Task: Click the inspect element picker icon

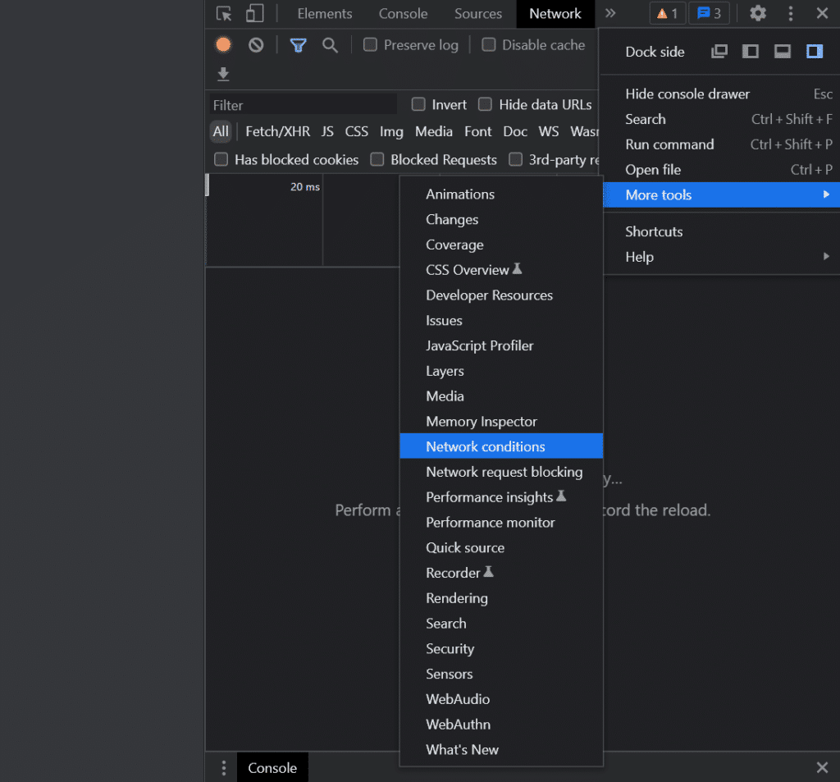Action: coord(224,14)
